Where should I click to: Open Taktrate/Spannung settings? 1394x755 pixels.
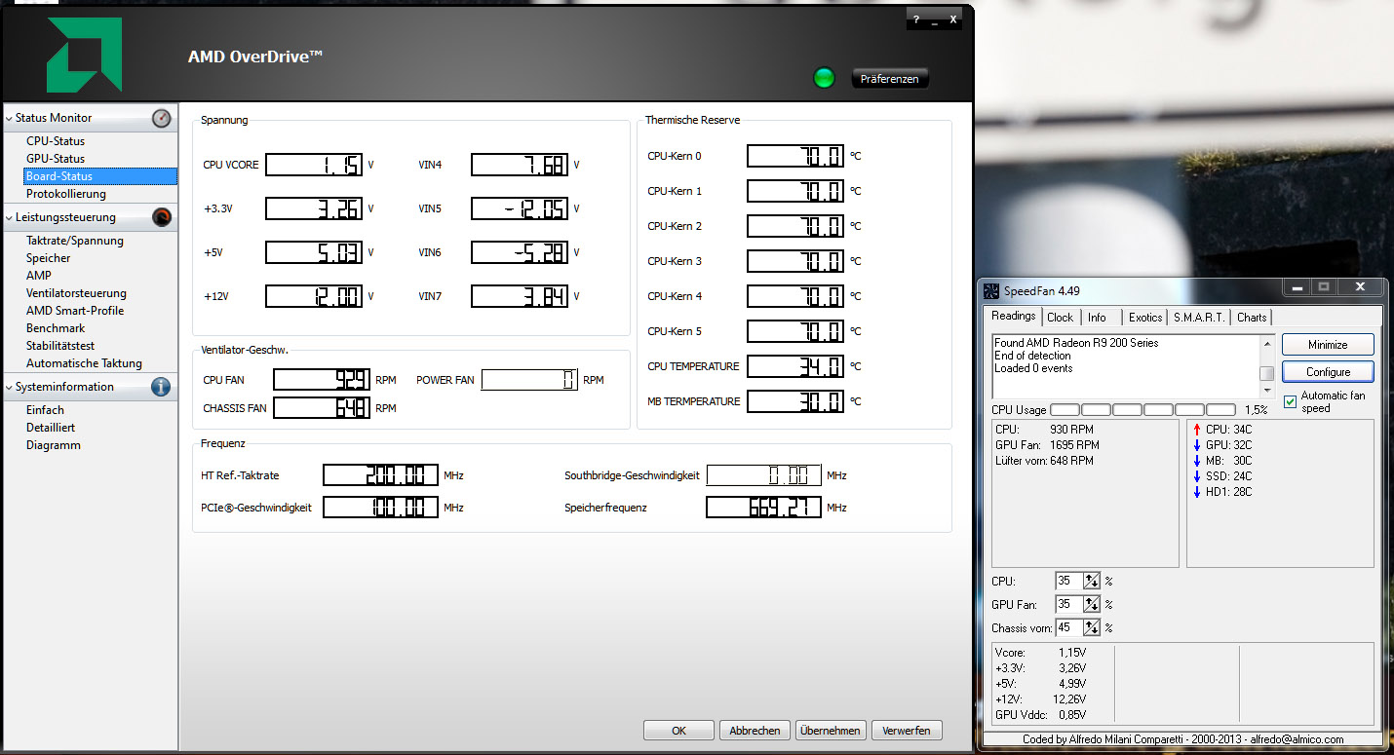(75, 241)
